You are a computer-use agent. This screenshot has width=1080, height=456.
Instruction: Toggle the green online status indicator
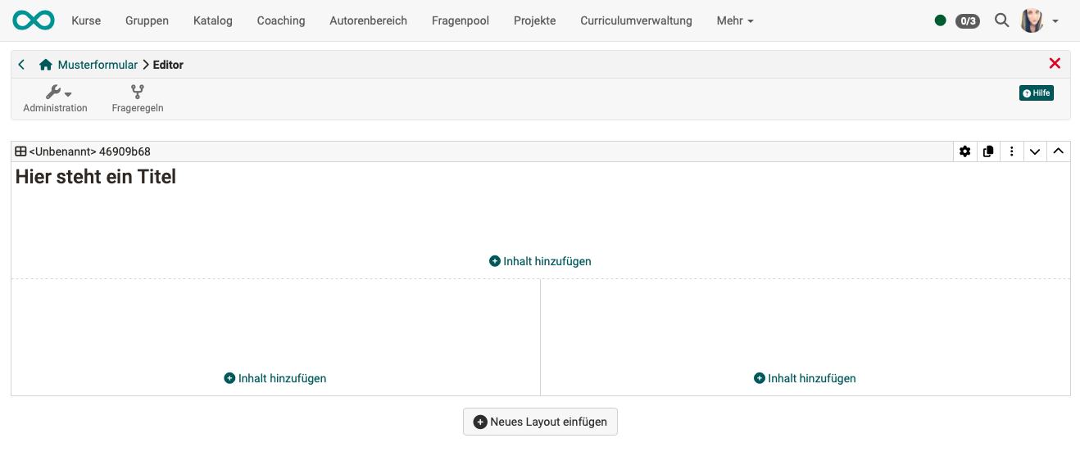tap(940, 20)
